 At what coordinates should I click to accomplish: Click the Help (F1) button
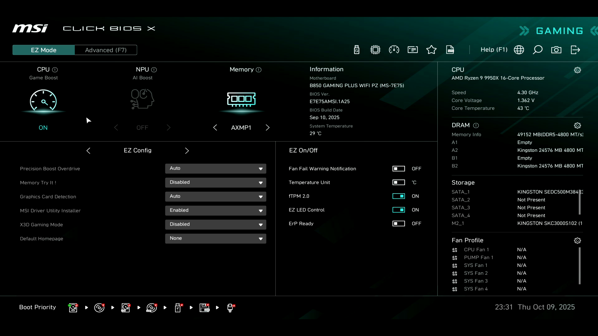(x=494, y=50)
